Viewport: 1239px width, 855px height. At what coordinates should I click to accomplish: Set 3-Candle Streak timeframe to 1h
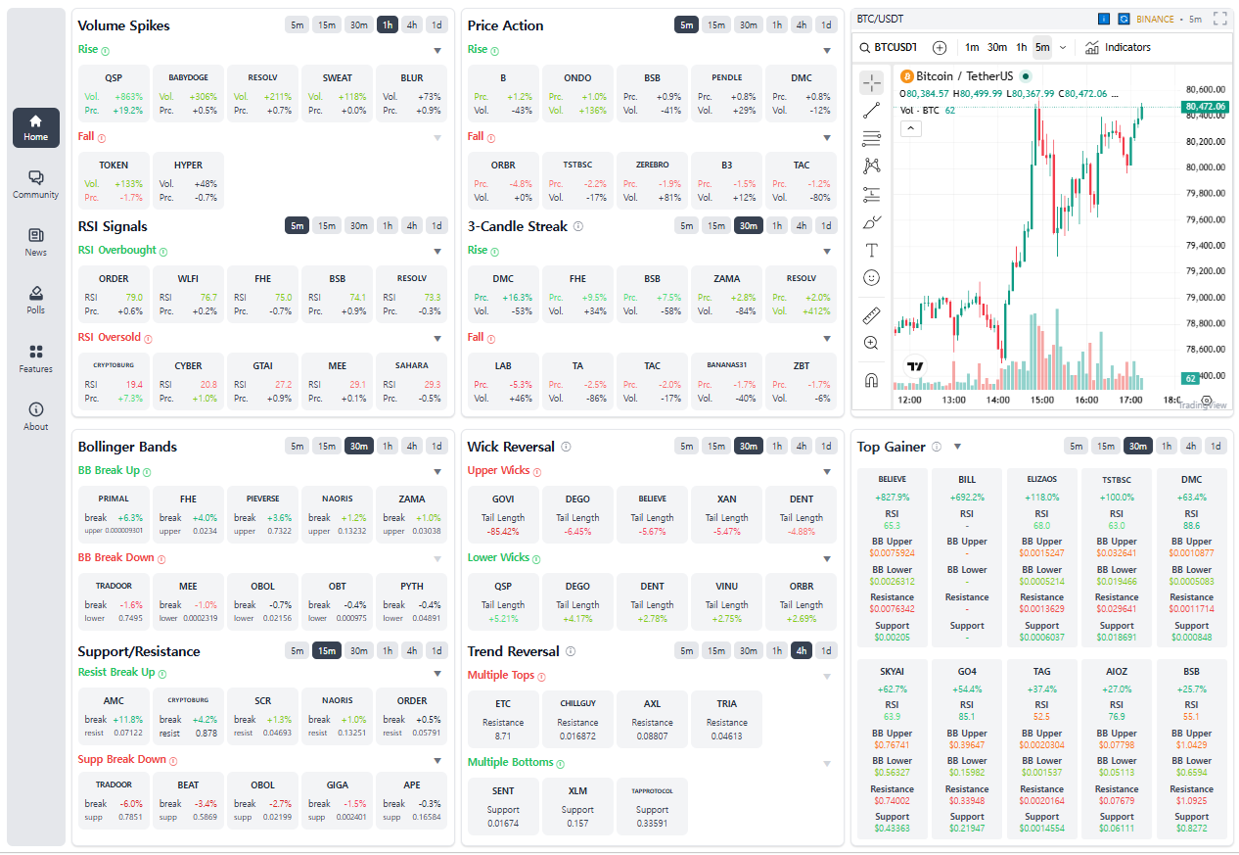[x=776, y=226]
